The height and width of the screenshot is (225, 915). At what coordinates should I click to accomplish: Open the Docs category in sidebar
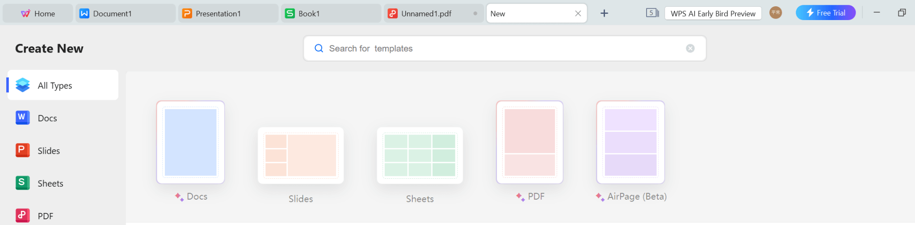[47, 118]
